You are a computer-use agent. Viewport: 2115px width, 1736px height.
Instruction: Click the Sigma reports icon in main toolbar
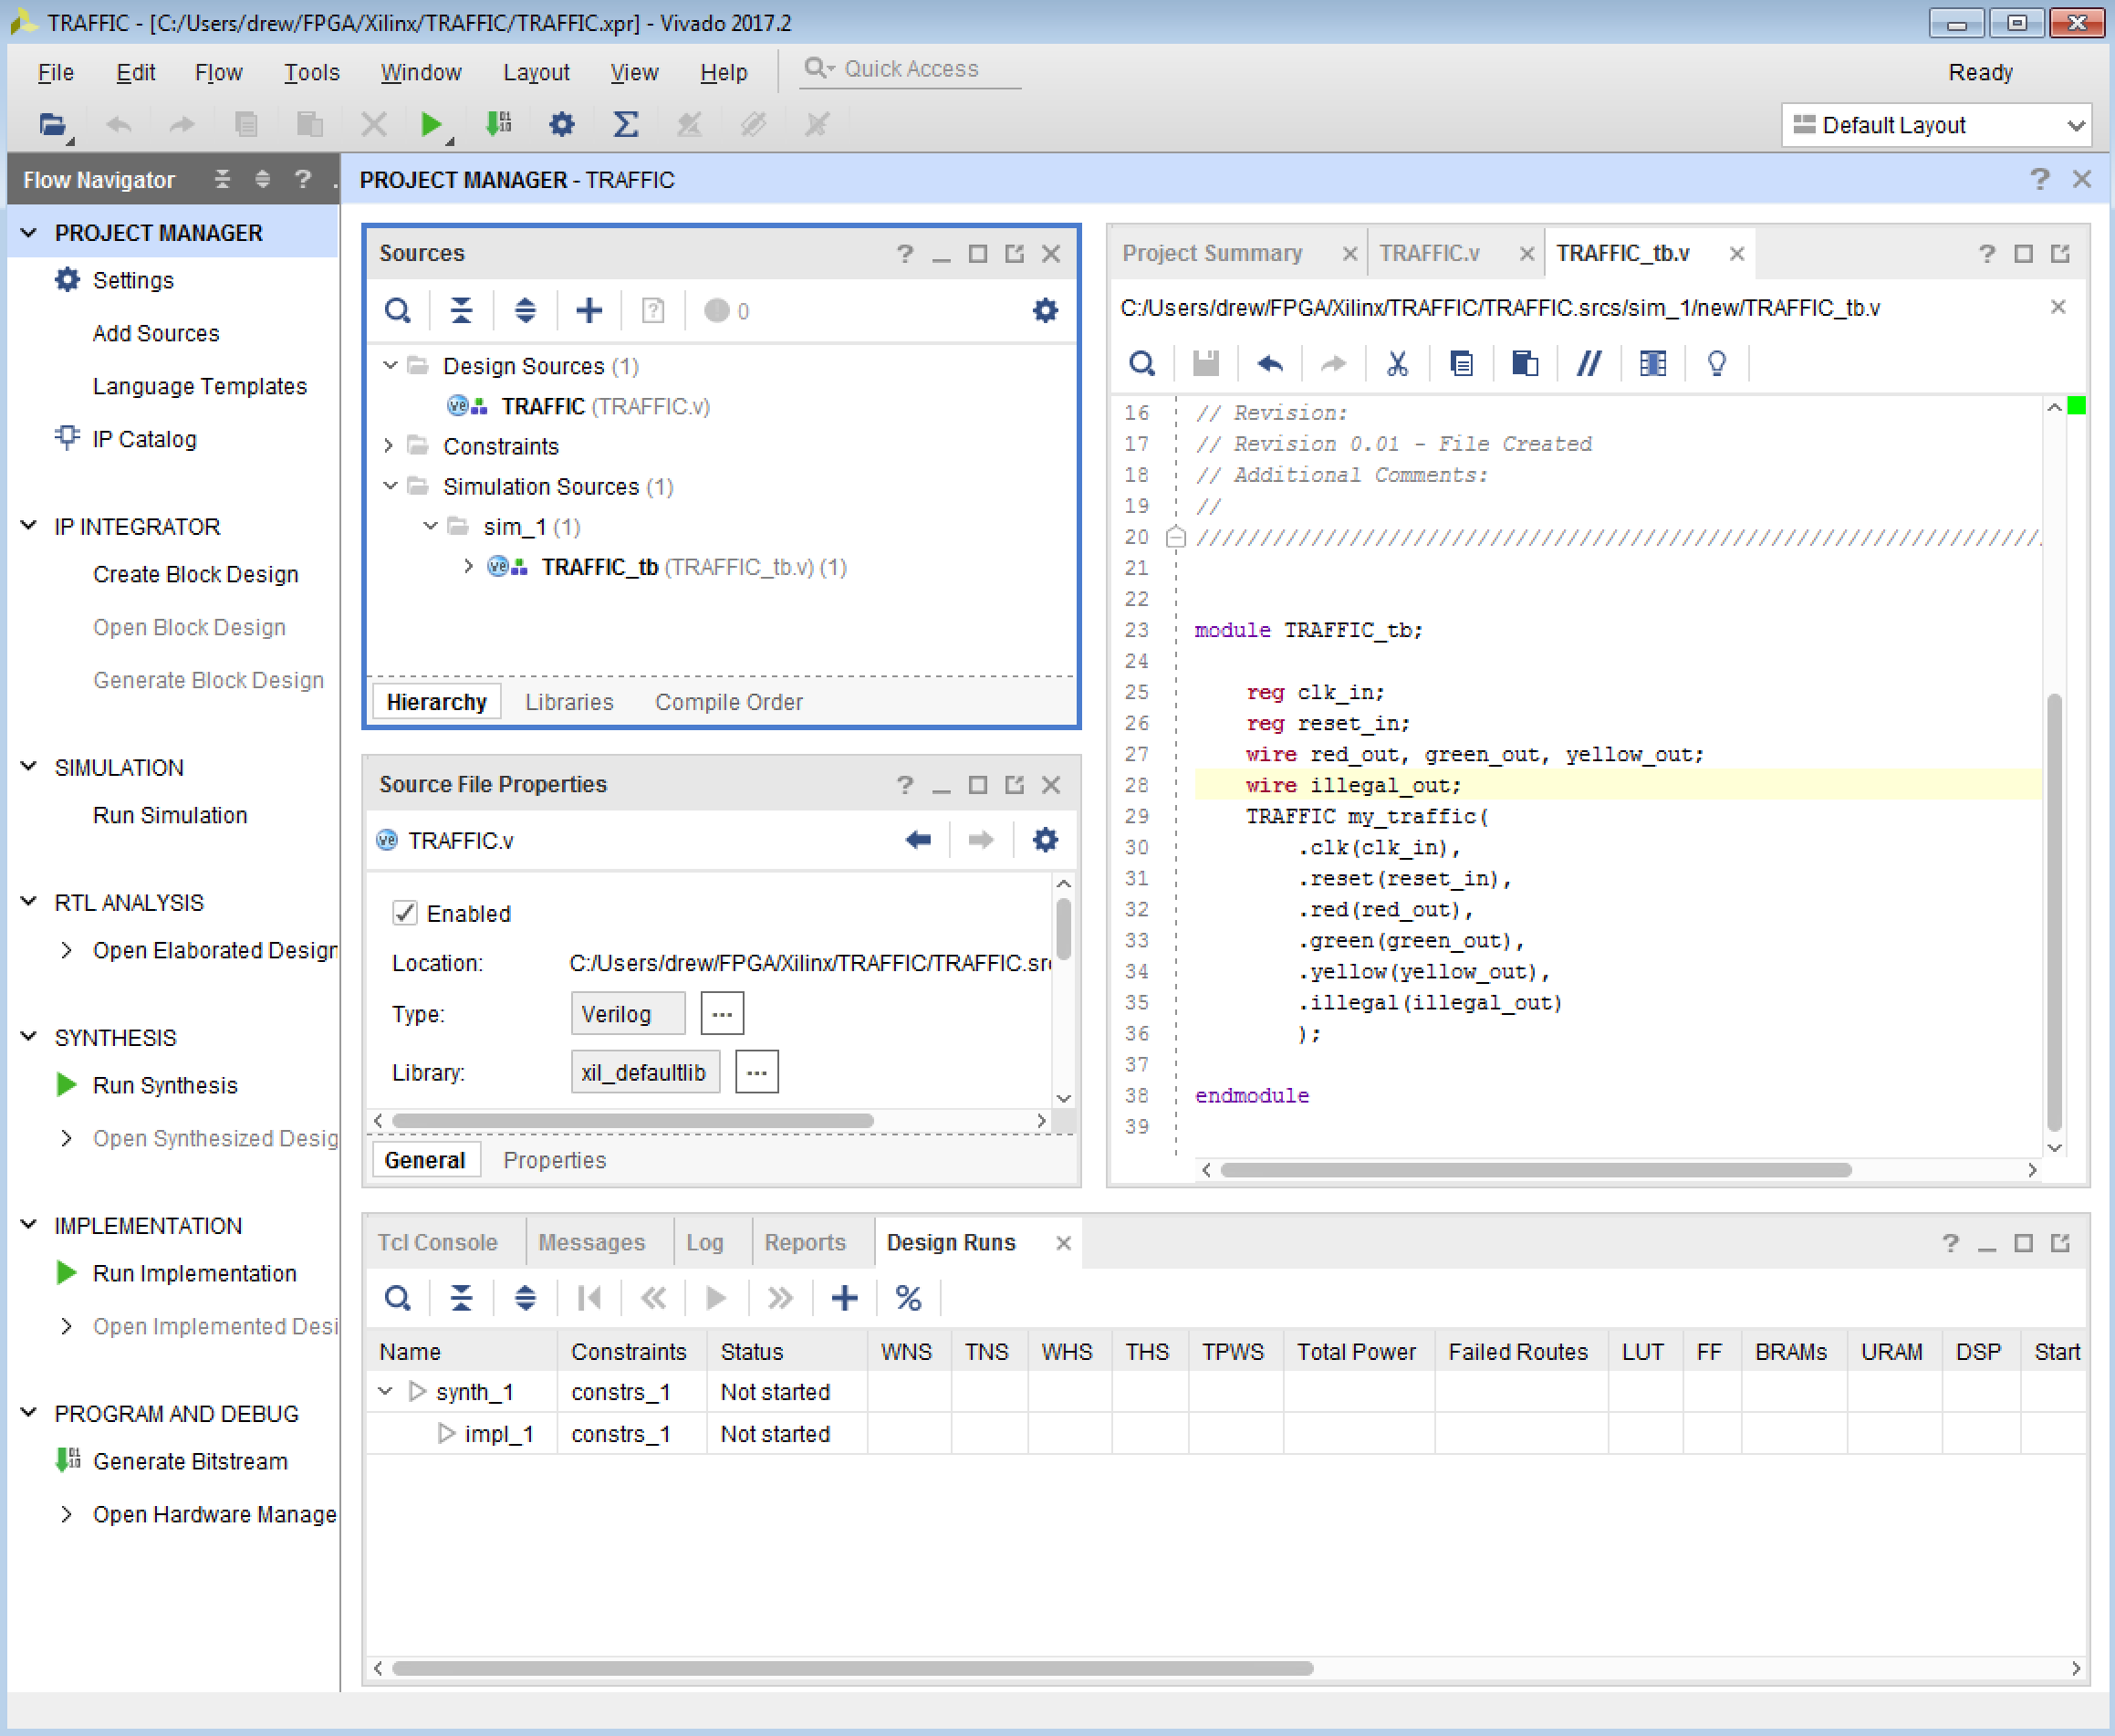point(626,125)
